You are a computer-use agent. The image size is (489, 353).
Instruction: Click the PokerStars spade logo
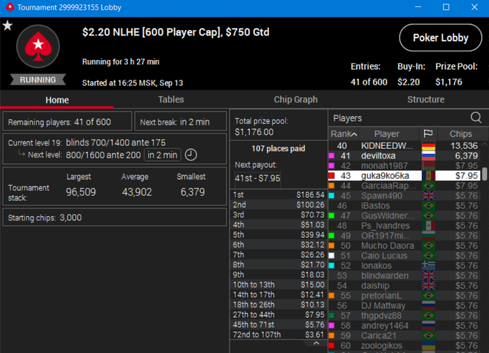point(38,47)
